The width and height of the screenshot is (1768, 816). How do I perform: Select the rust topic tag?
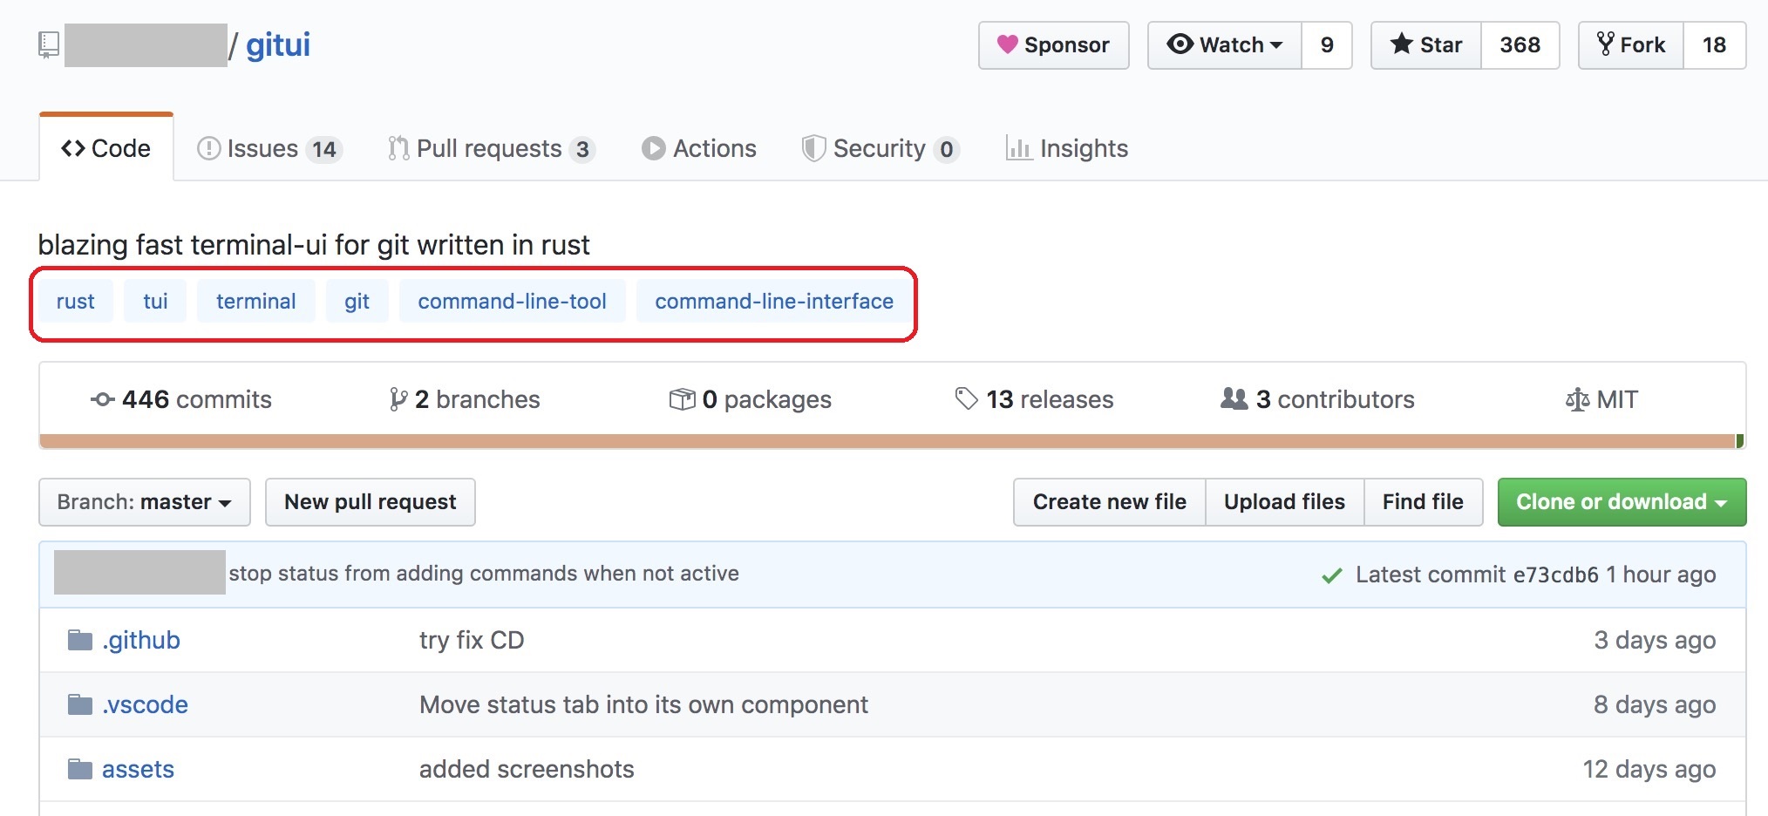tap(76, 302)
